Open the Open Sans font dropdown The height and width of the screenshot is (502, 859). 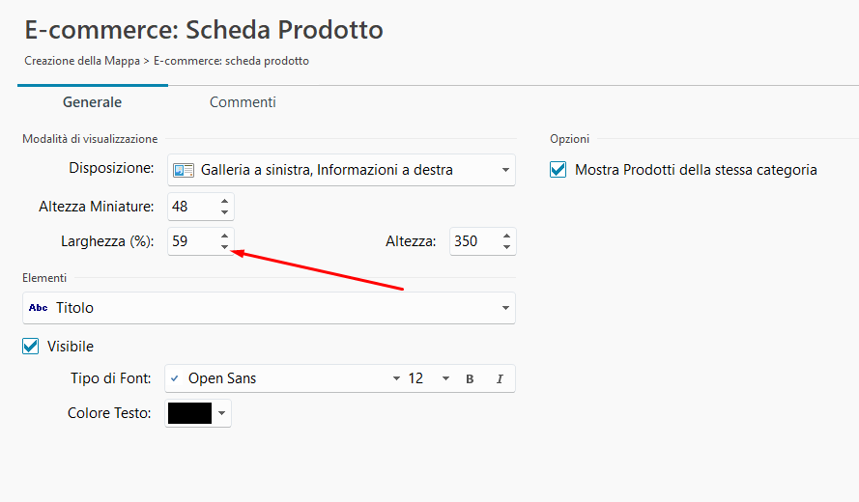396,379
